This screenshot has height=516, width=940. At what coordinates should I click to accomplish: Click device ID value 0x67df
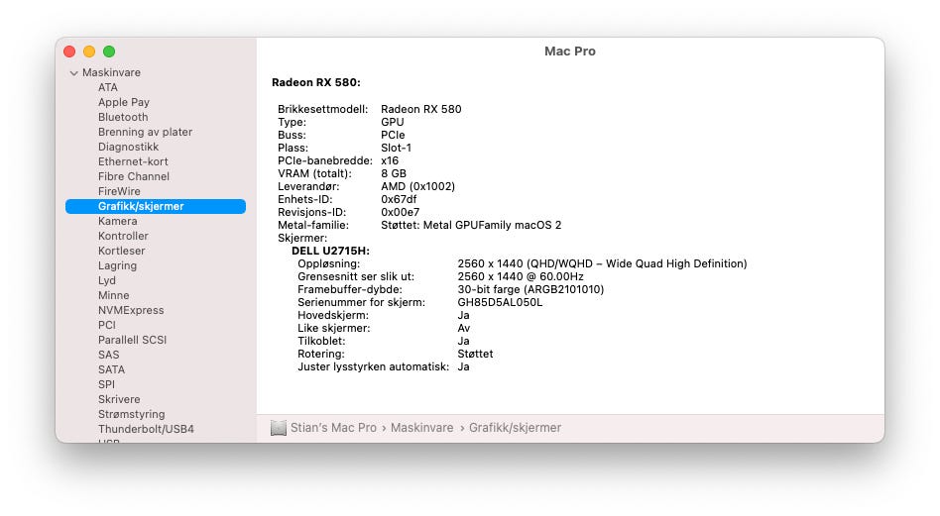click(399, 199)
